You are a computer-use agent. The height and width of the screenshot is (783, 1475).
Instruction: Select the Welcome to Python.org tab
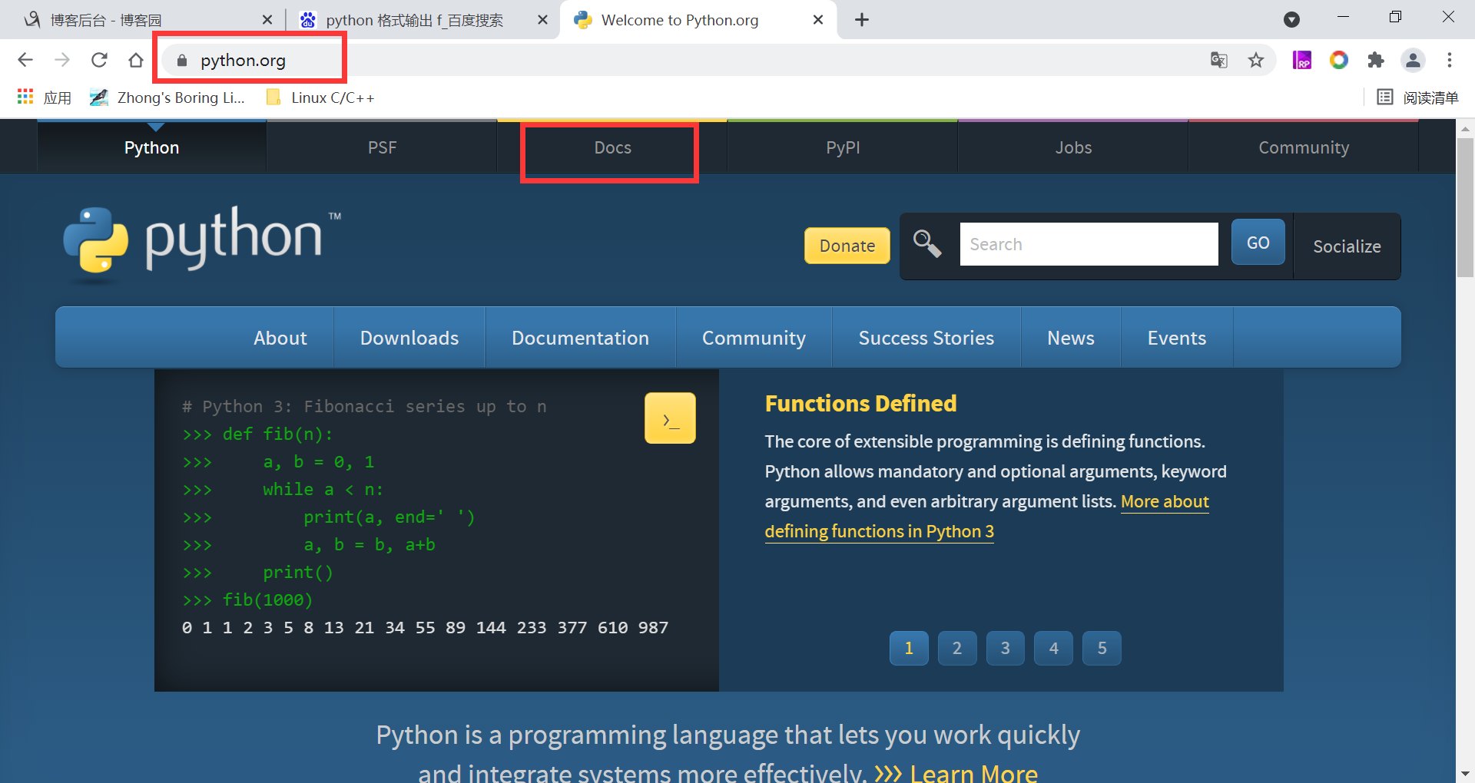698,20
